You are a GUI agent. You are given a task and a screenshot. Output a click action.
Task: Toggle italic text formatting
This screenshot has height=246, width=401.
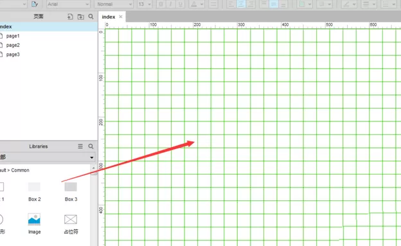click(170, 4)
